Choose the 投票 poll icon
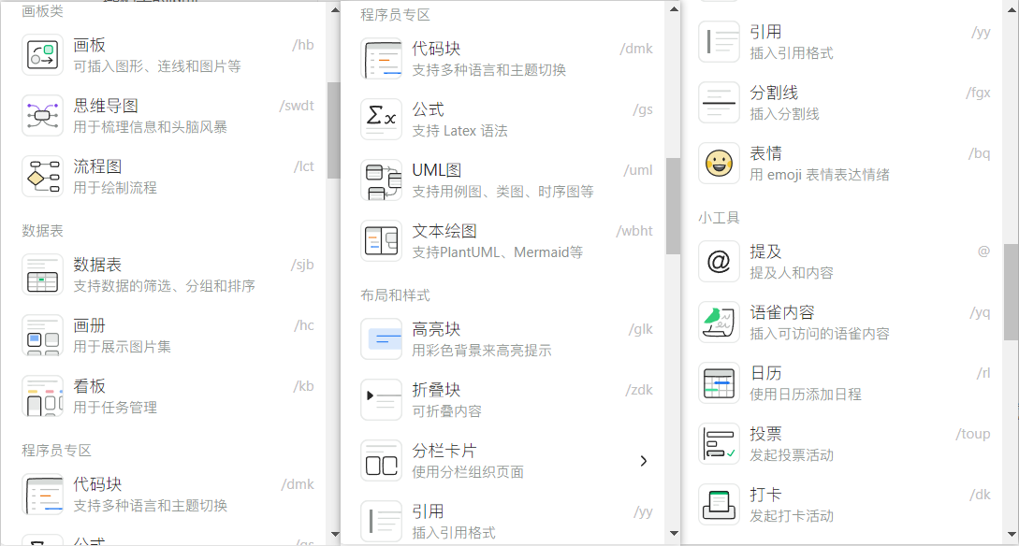This screenshot has height=546, width=1019. [719, 444]
